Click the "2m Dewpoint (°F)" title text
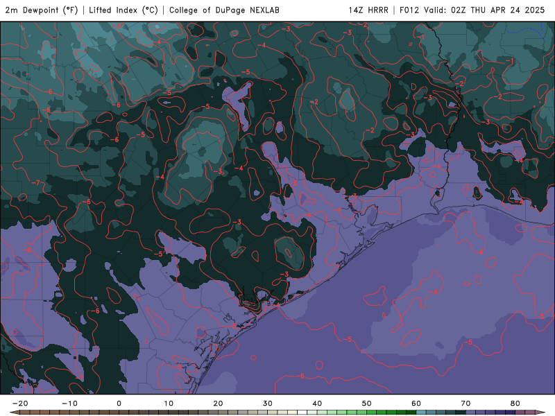The image size is (555, 416). click(42, 10)
